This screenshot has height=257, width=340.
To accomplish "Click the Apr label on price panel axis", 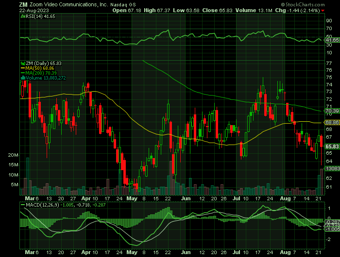I will tap(86, 198).
